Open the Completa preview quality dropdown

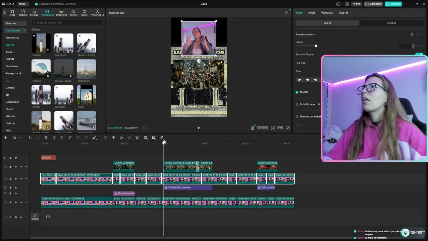pos(262,128)
